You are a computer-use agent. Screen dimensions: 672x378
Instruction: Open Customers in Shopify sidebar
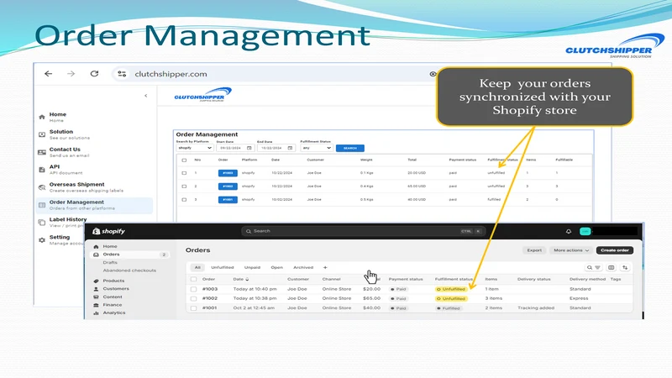tap(116, 289)
